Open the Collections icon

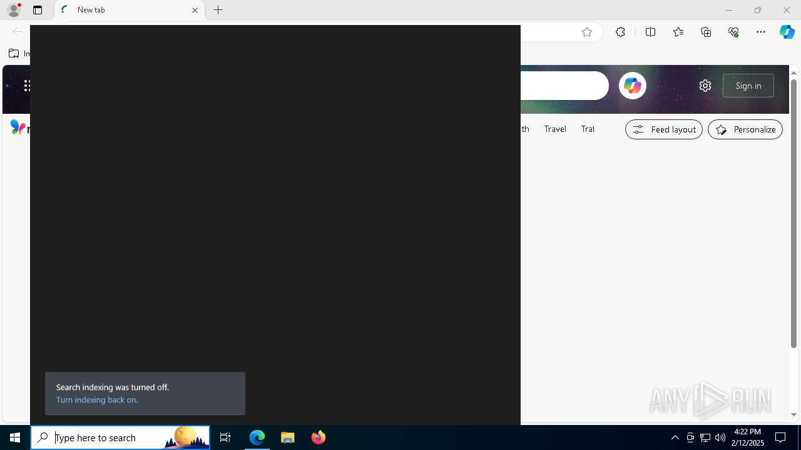tap(706, 32)
